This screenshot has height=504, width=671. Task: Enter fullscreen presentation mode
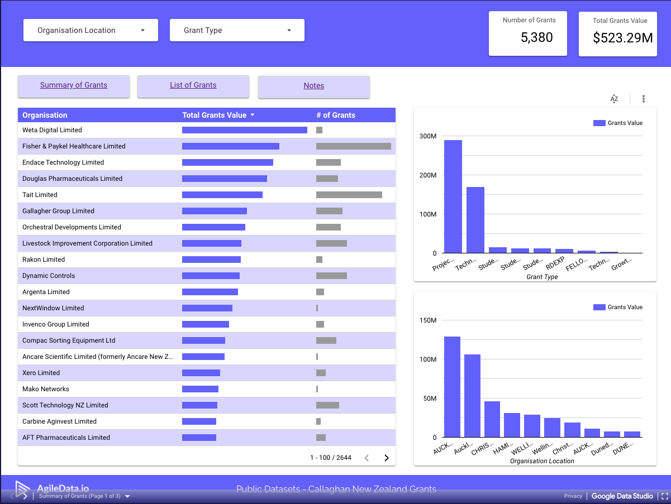(x=664, y=496)
